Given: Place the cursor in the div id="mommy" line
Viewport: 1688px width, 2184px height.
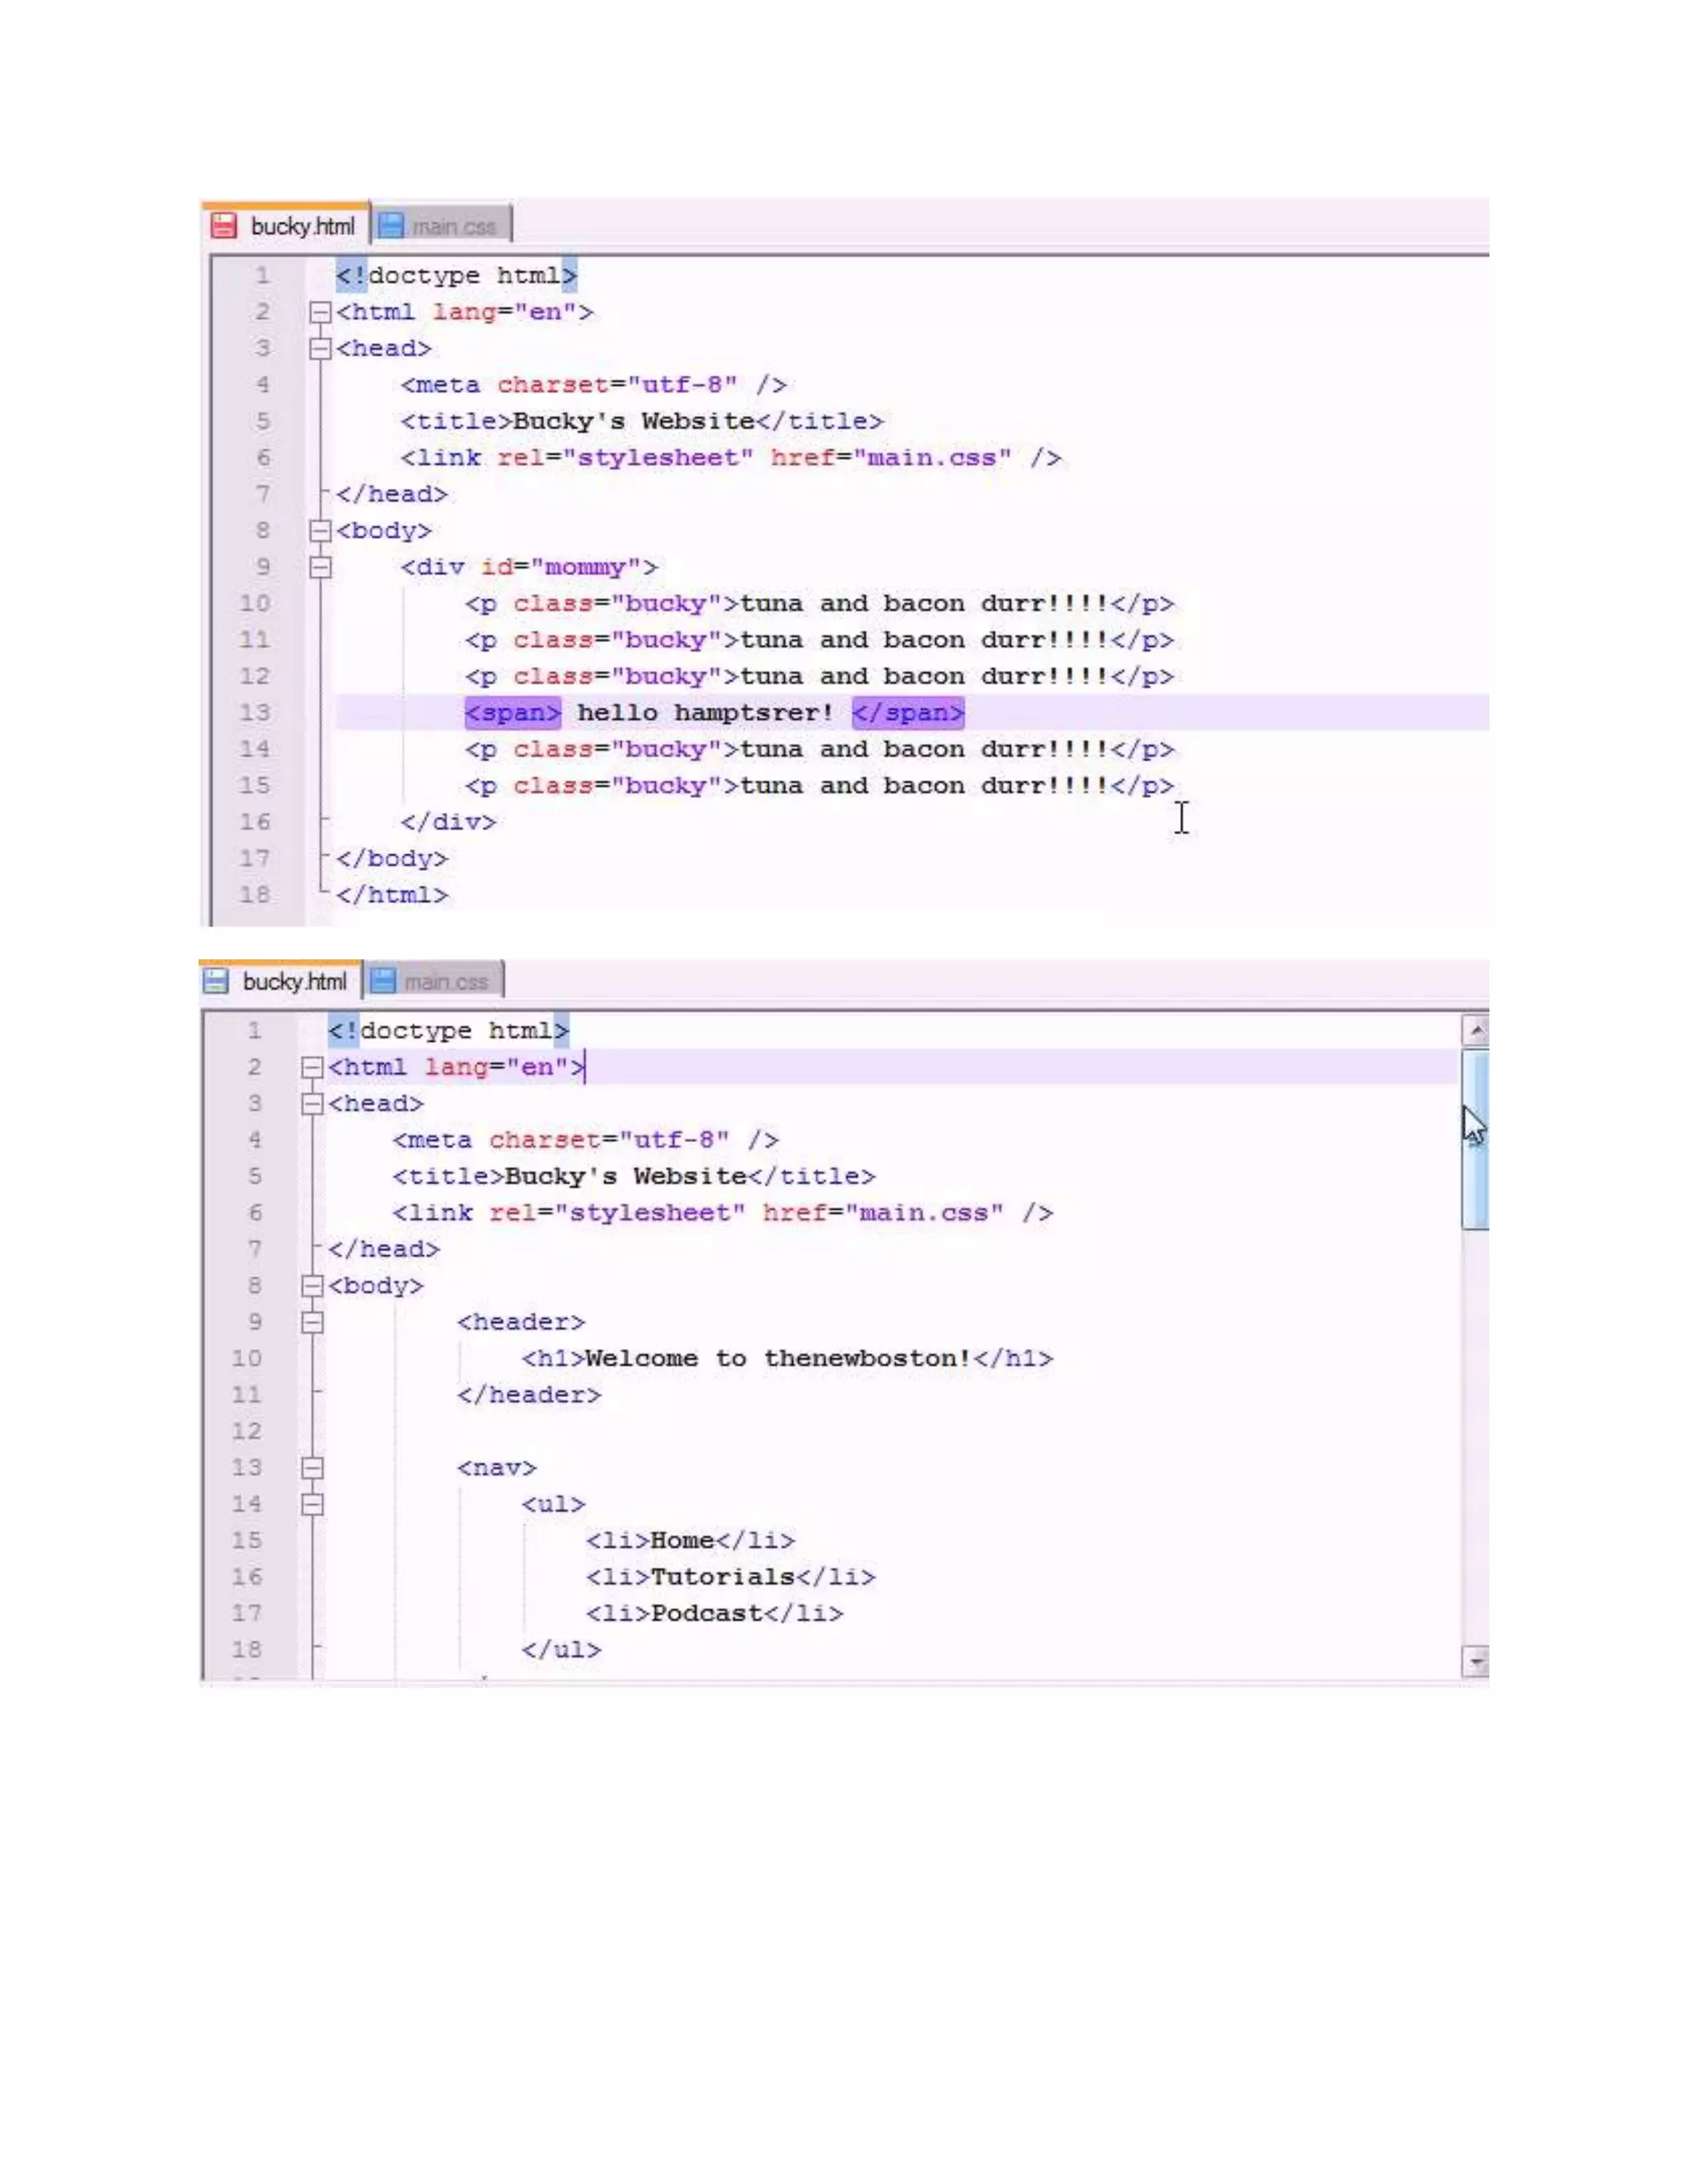Looking at the screenshot, I should pyautogui.click(x=529, y=568).
